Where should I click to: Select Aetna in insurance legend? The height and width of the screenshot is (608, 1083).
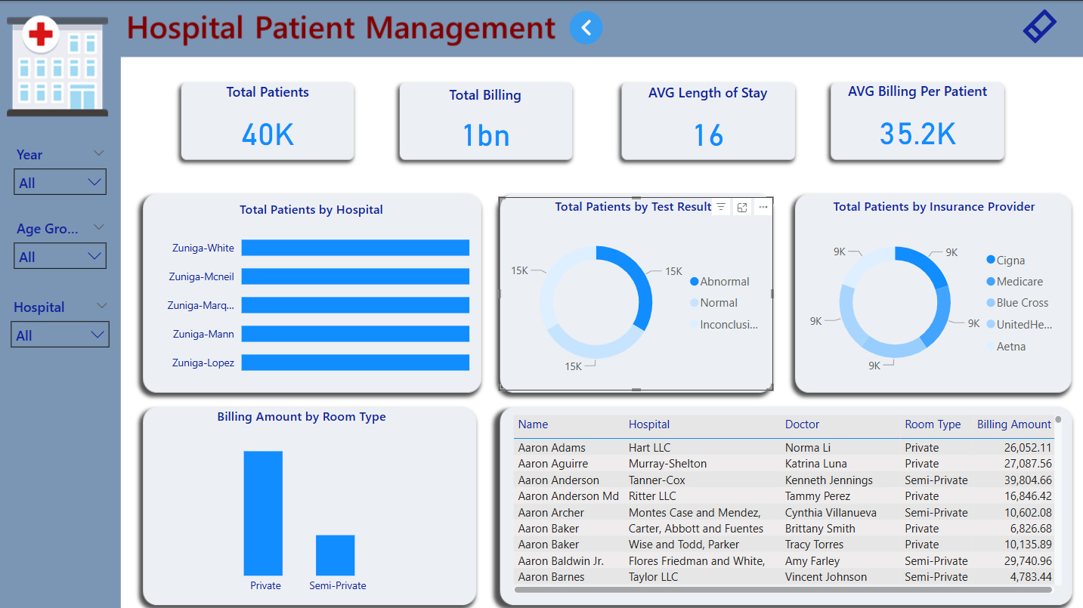click(x=1006, y=346)
